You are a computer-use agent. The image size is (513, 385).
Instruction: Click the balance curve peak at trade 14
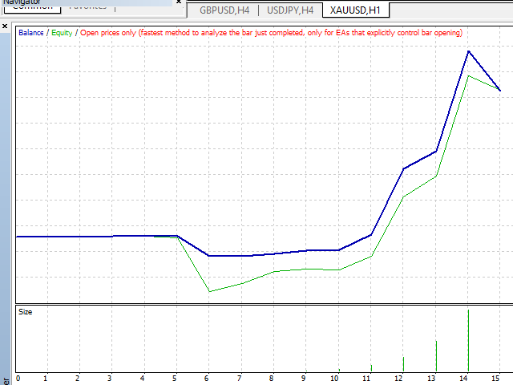468,51
